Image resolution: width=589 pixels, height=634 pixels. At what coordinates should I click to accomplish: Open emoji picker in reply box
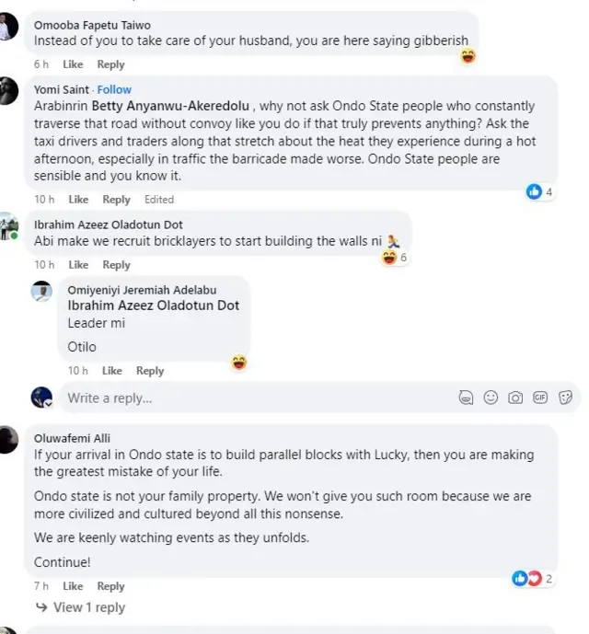point(491,398)
